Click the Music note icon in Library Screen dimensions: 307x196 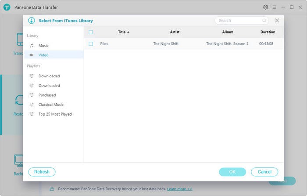coord(32,46)
